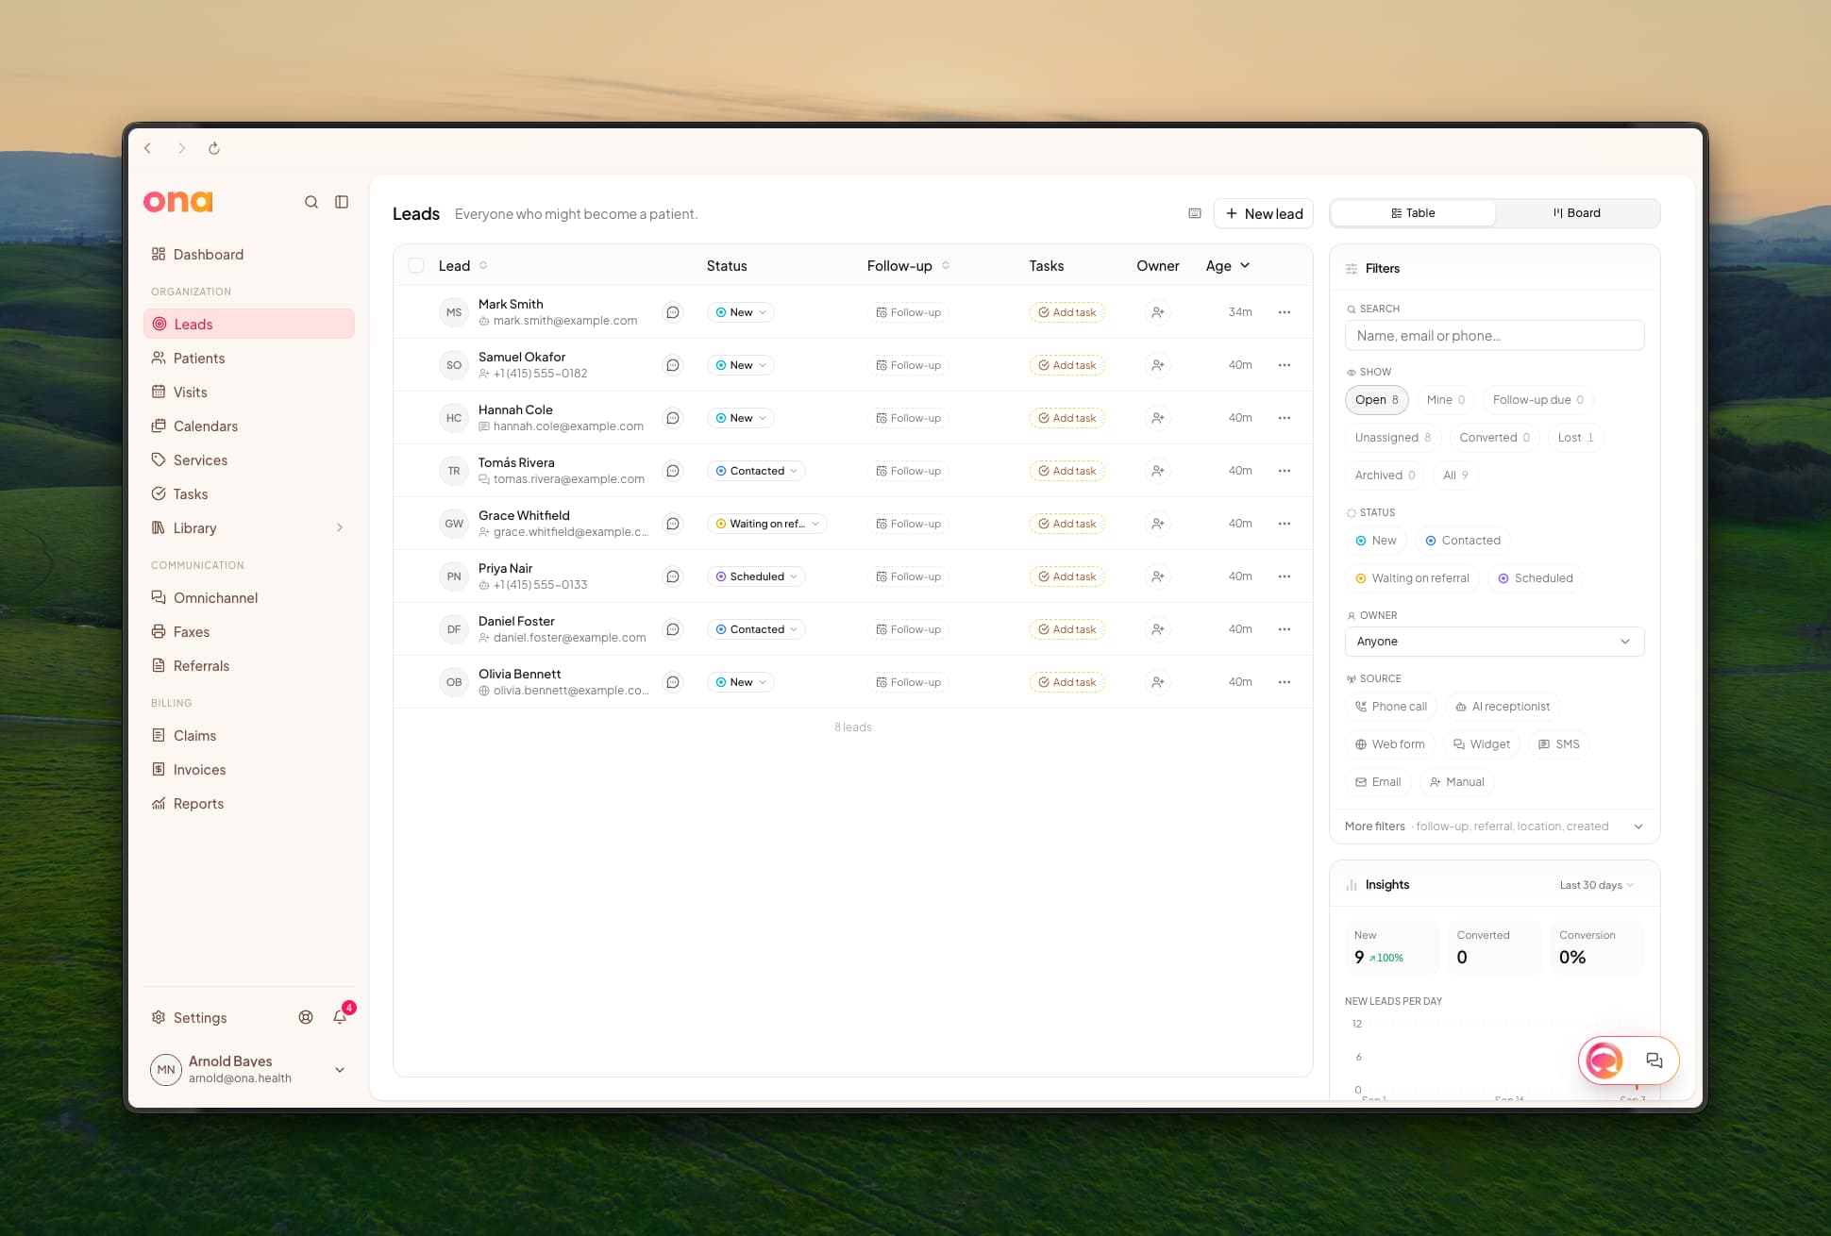Sort by the Follow-up column header

[x=908, y=266]
